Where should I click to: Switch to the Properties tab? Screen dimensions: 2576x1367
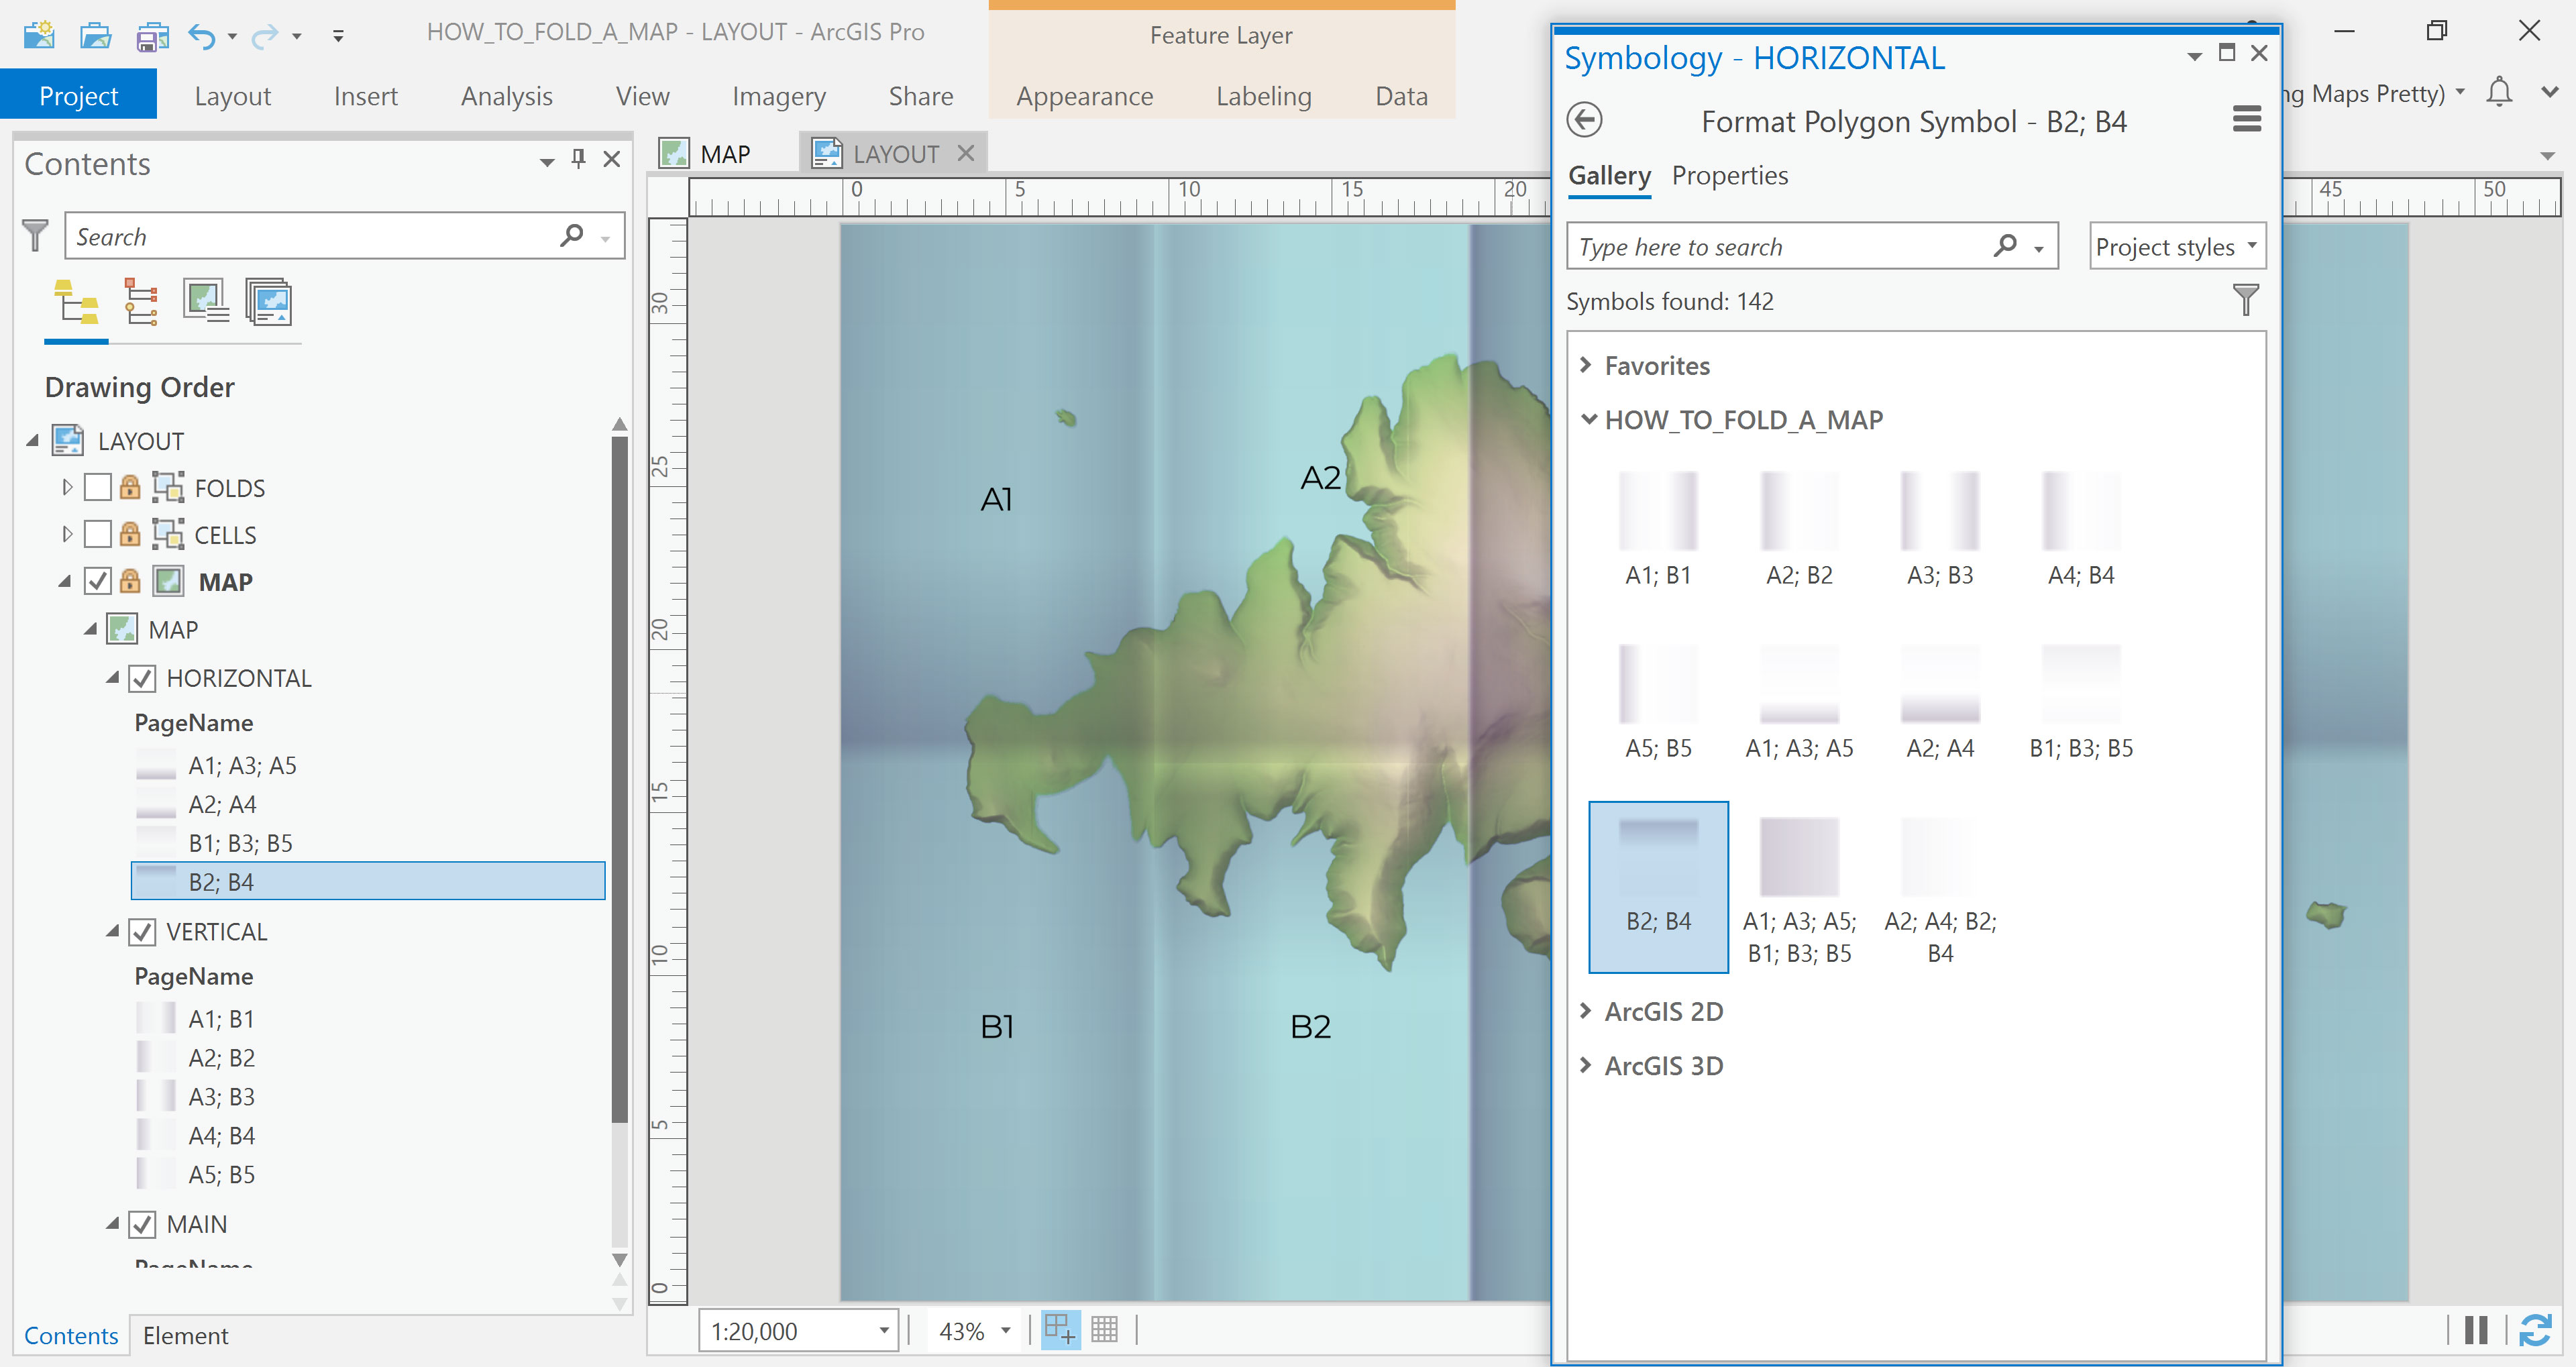[x=1729, y=176]
